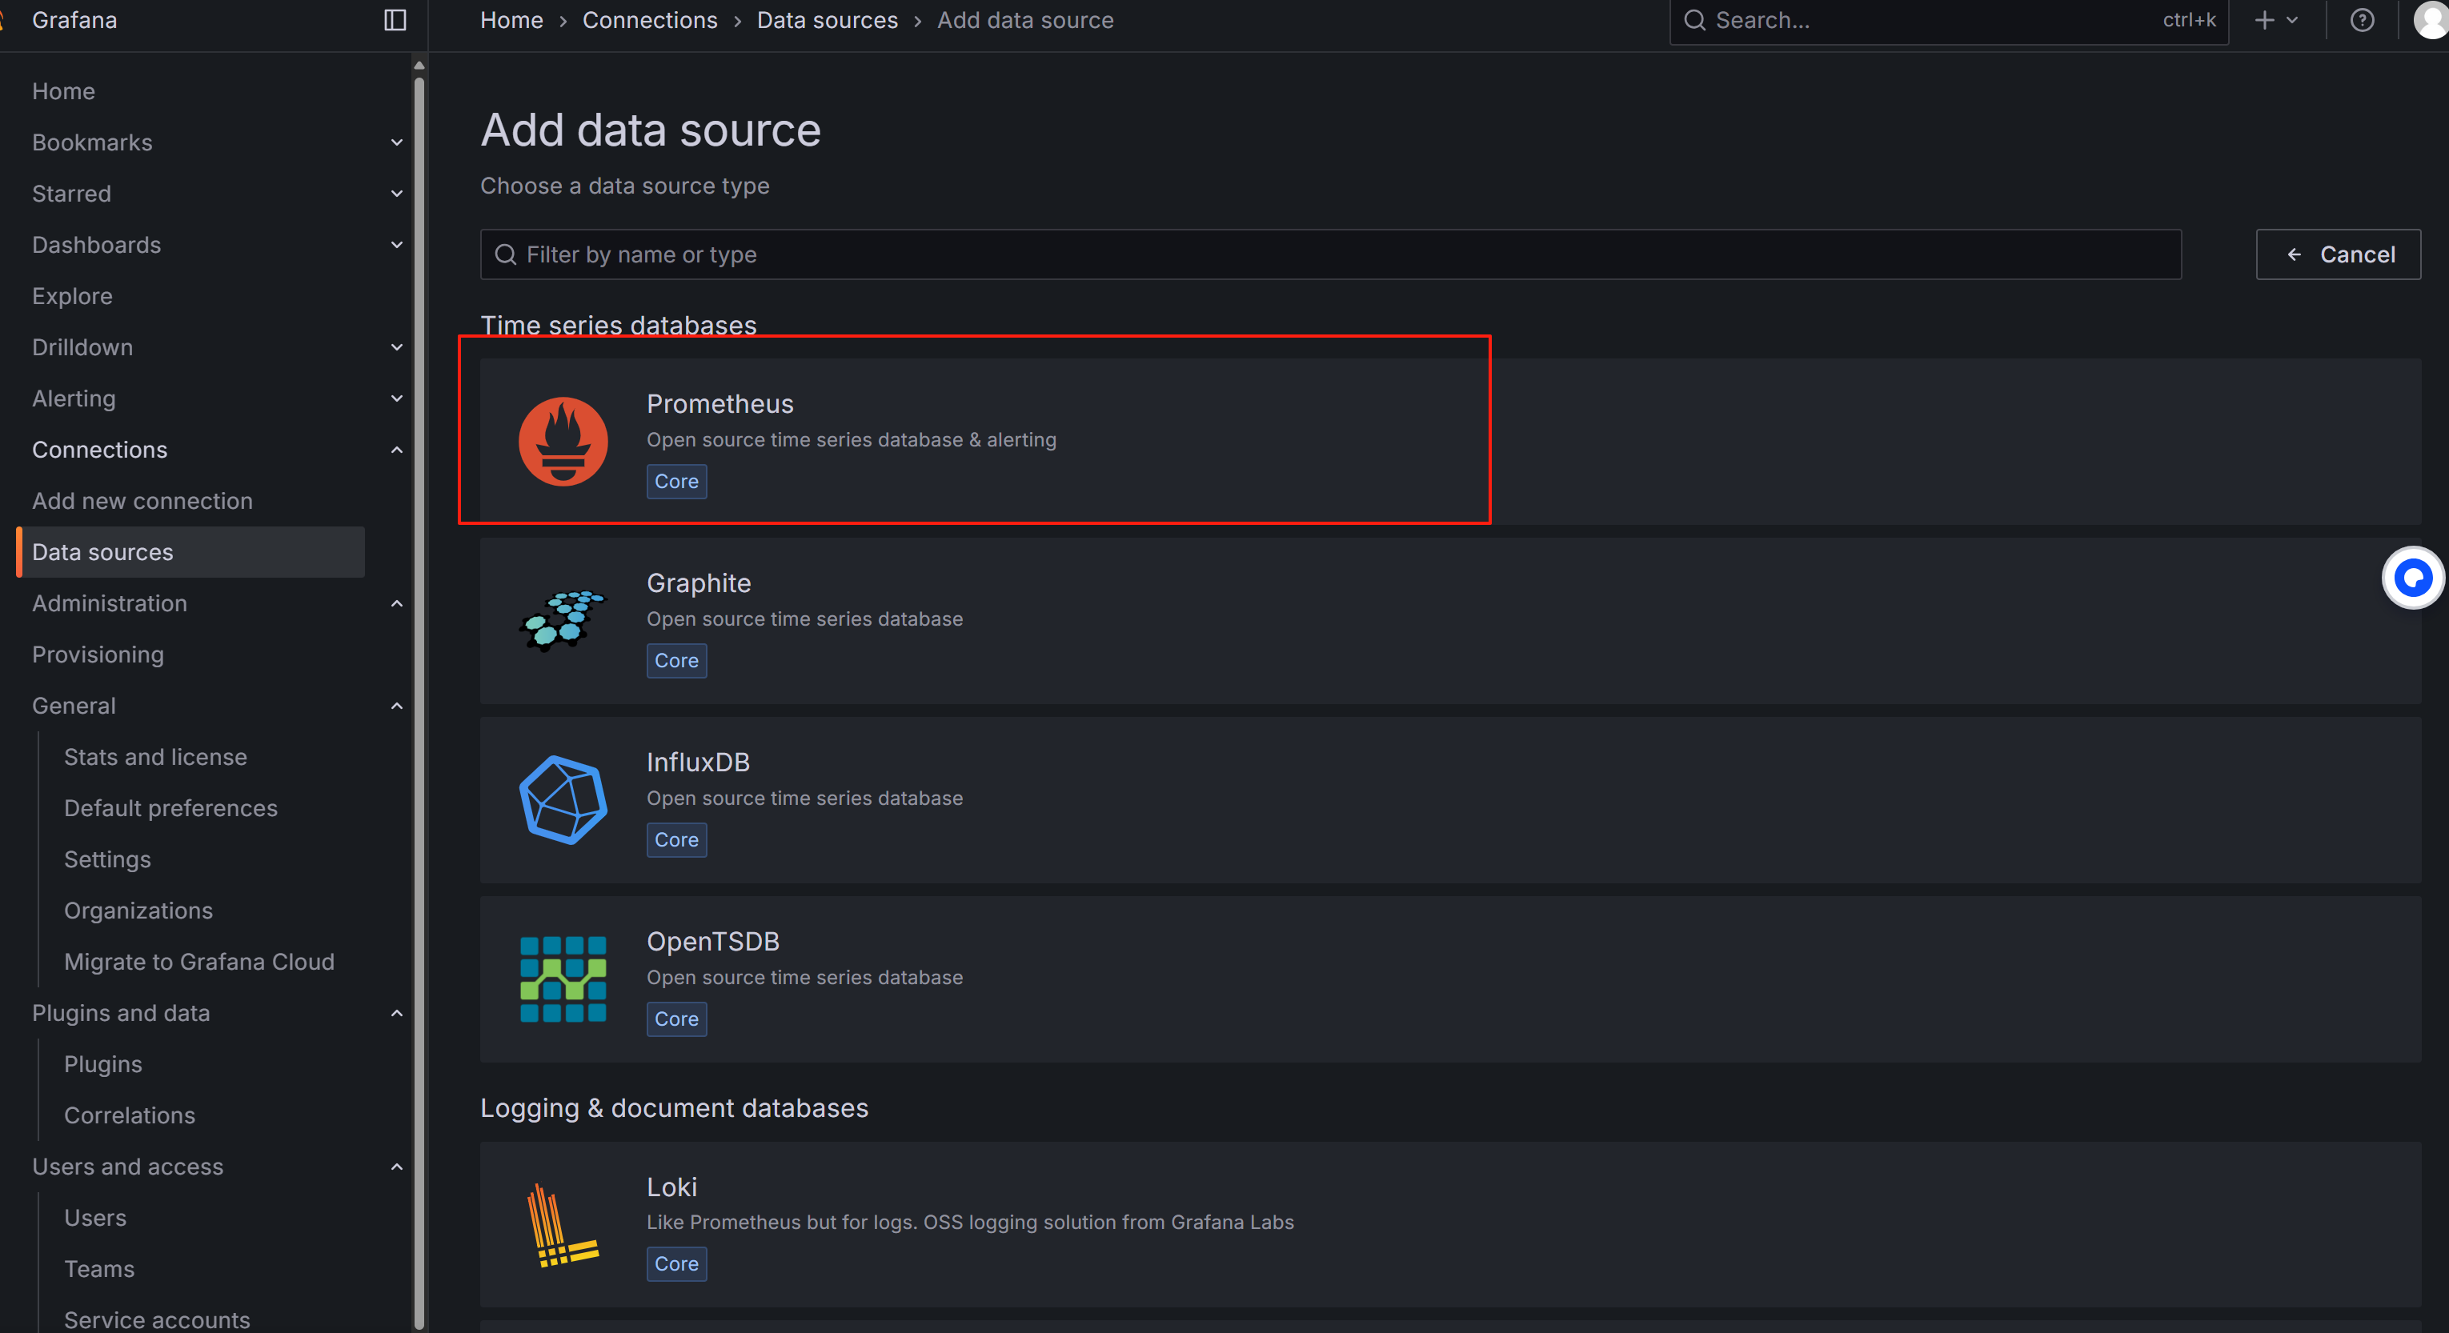Toggle the sidebar dock panel icon
This screenshot has width=2449, height=1333.
tap(395, 20)
